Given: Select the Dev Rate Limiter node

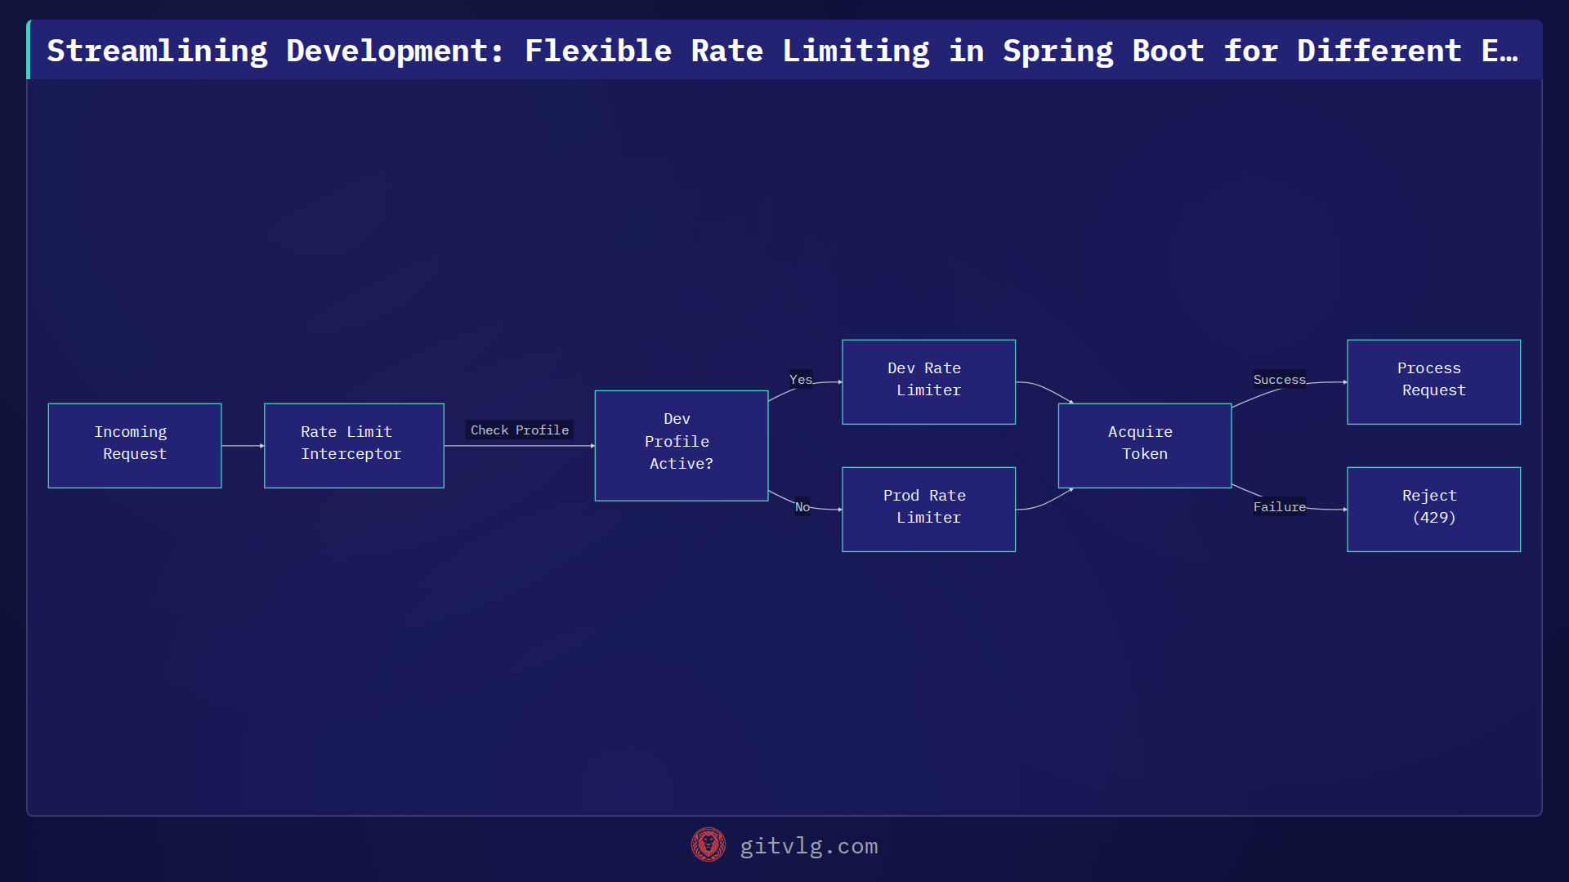Looking at the screenshot, I should click(x=929, y=382).
